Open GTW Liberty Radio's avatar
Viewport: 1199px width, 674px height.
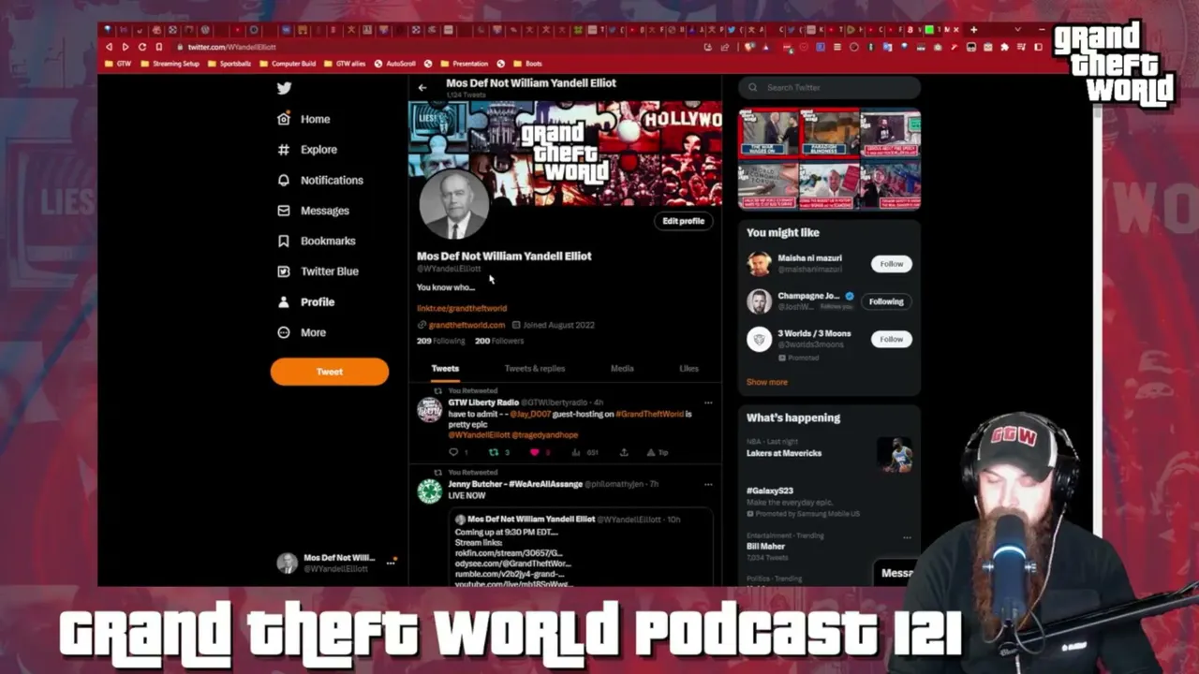tap(430, 409)
